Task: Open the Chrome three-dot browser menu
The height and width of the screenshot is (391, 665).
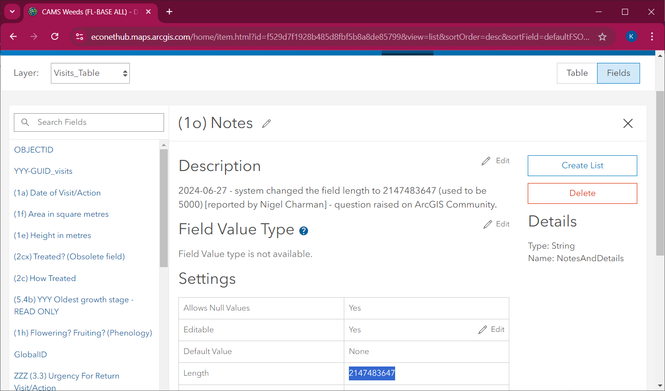Action: tap(653, 37)
